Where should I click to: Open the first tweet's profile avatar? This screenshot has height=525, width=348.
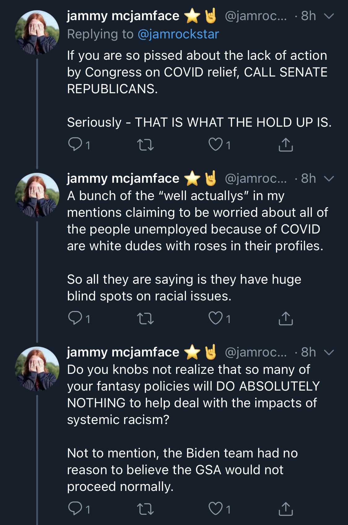click(37, 33)
